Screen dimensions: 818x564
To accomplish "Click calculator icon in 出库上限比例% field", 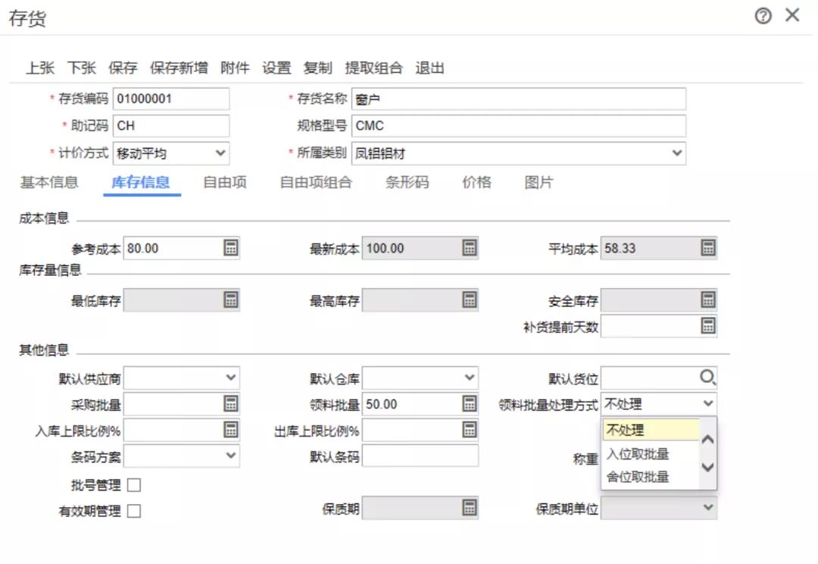I will point(470,430).
